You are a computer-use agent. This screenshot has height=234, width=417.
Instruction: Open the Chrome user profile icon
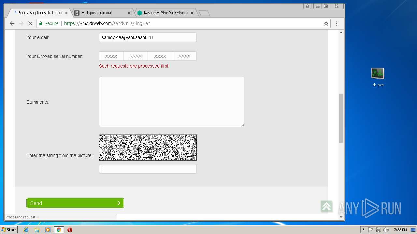point(307,6)
